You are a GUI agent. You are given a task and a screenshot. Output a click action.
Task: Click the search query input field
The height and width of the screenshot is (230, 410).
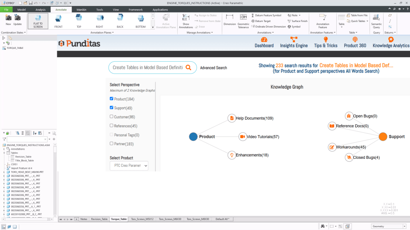pos(147,68)
